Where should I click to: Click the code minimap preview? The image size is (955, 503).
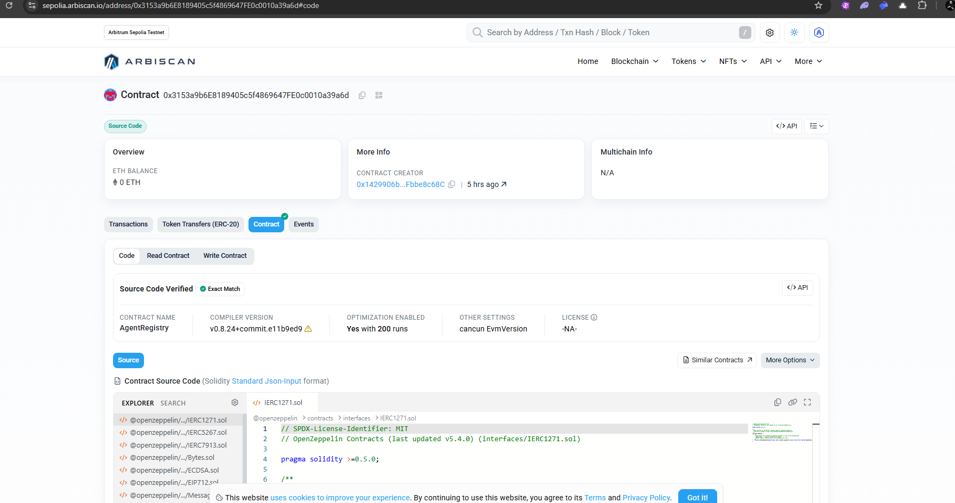click(782, 432)
